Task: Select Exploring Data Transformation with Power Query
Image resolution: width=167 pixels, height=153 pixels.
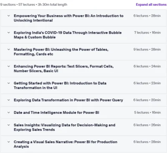Action: click(x=68, y=100)
